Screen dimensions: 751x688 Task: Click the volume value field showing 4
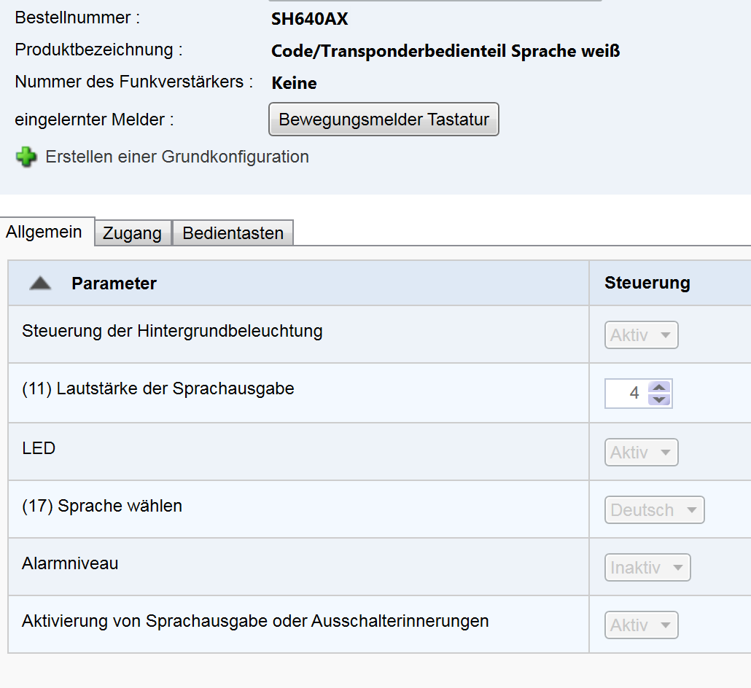tap(627, 394)
